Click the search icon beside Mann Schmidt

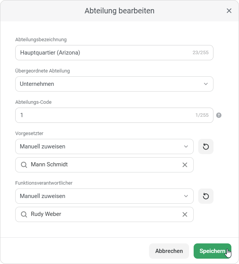click(24, 165)
